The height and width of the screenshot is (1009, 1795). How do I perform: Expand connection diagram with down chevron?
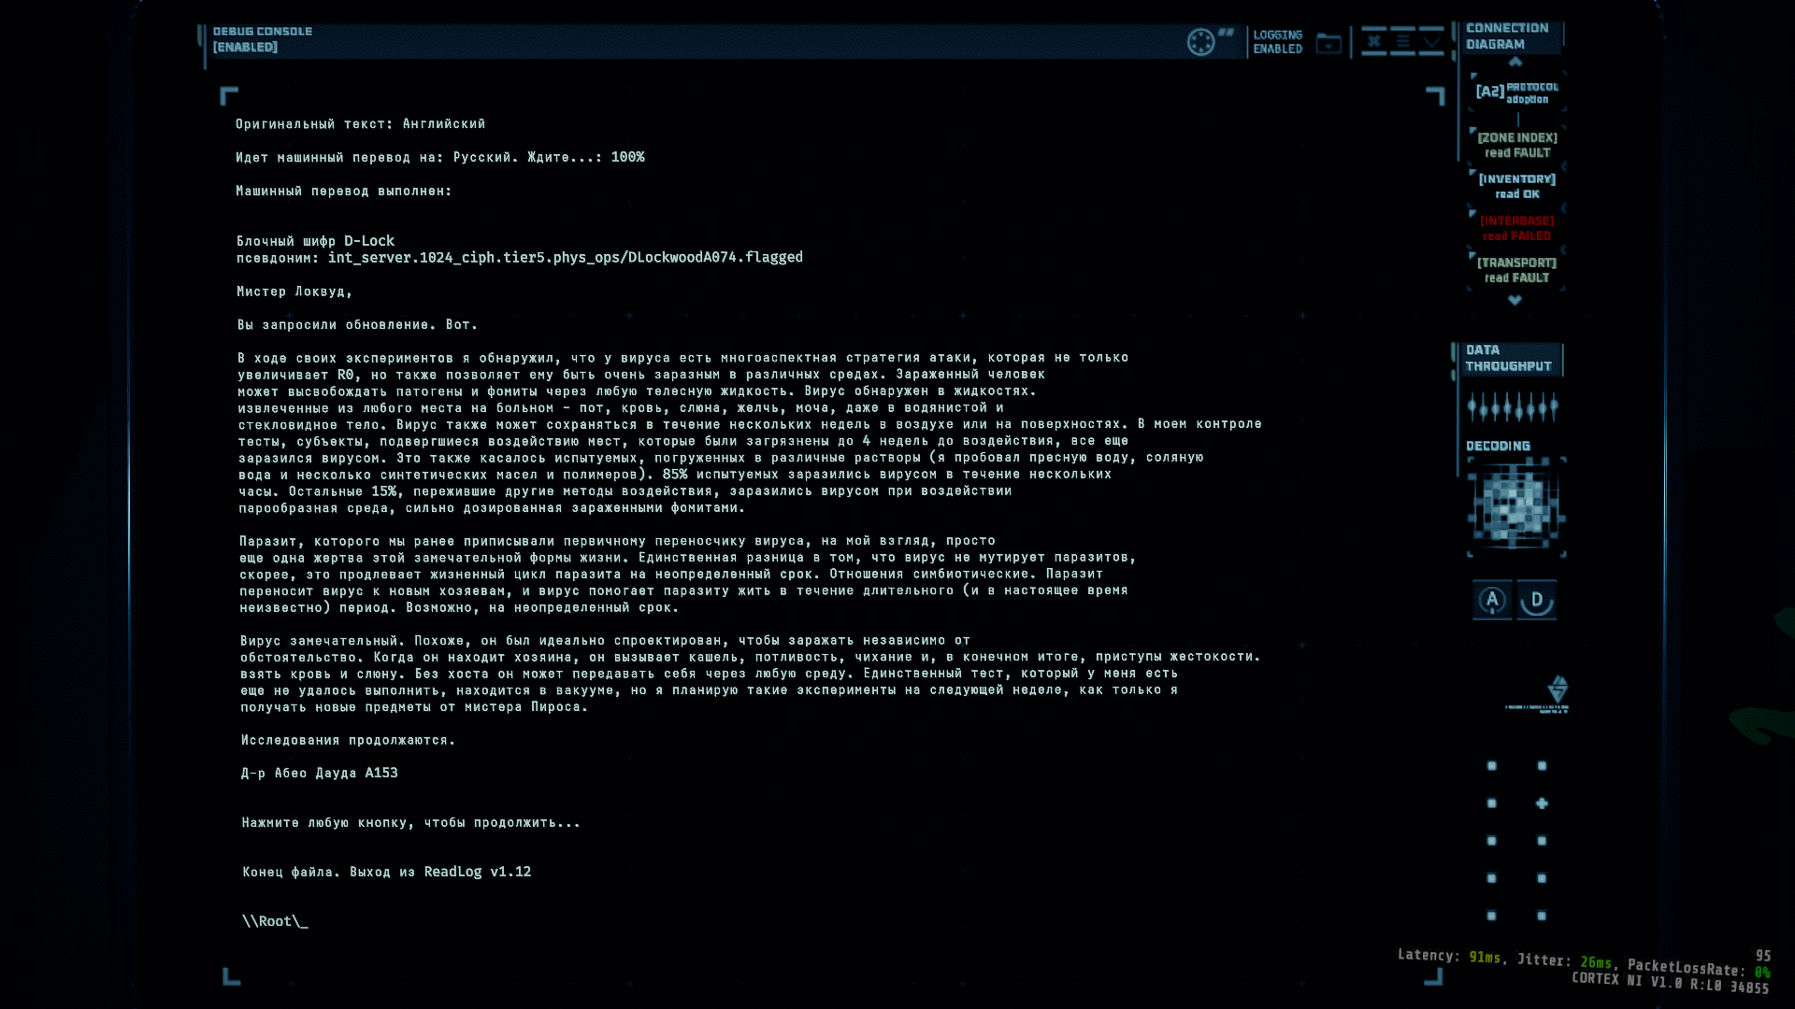[x=1515, y=300]
